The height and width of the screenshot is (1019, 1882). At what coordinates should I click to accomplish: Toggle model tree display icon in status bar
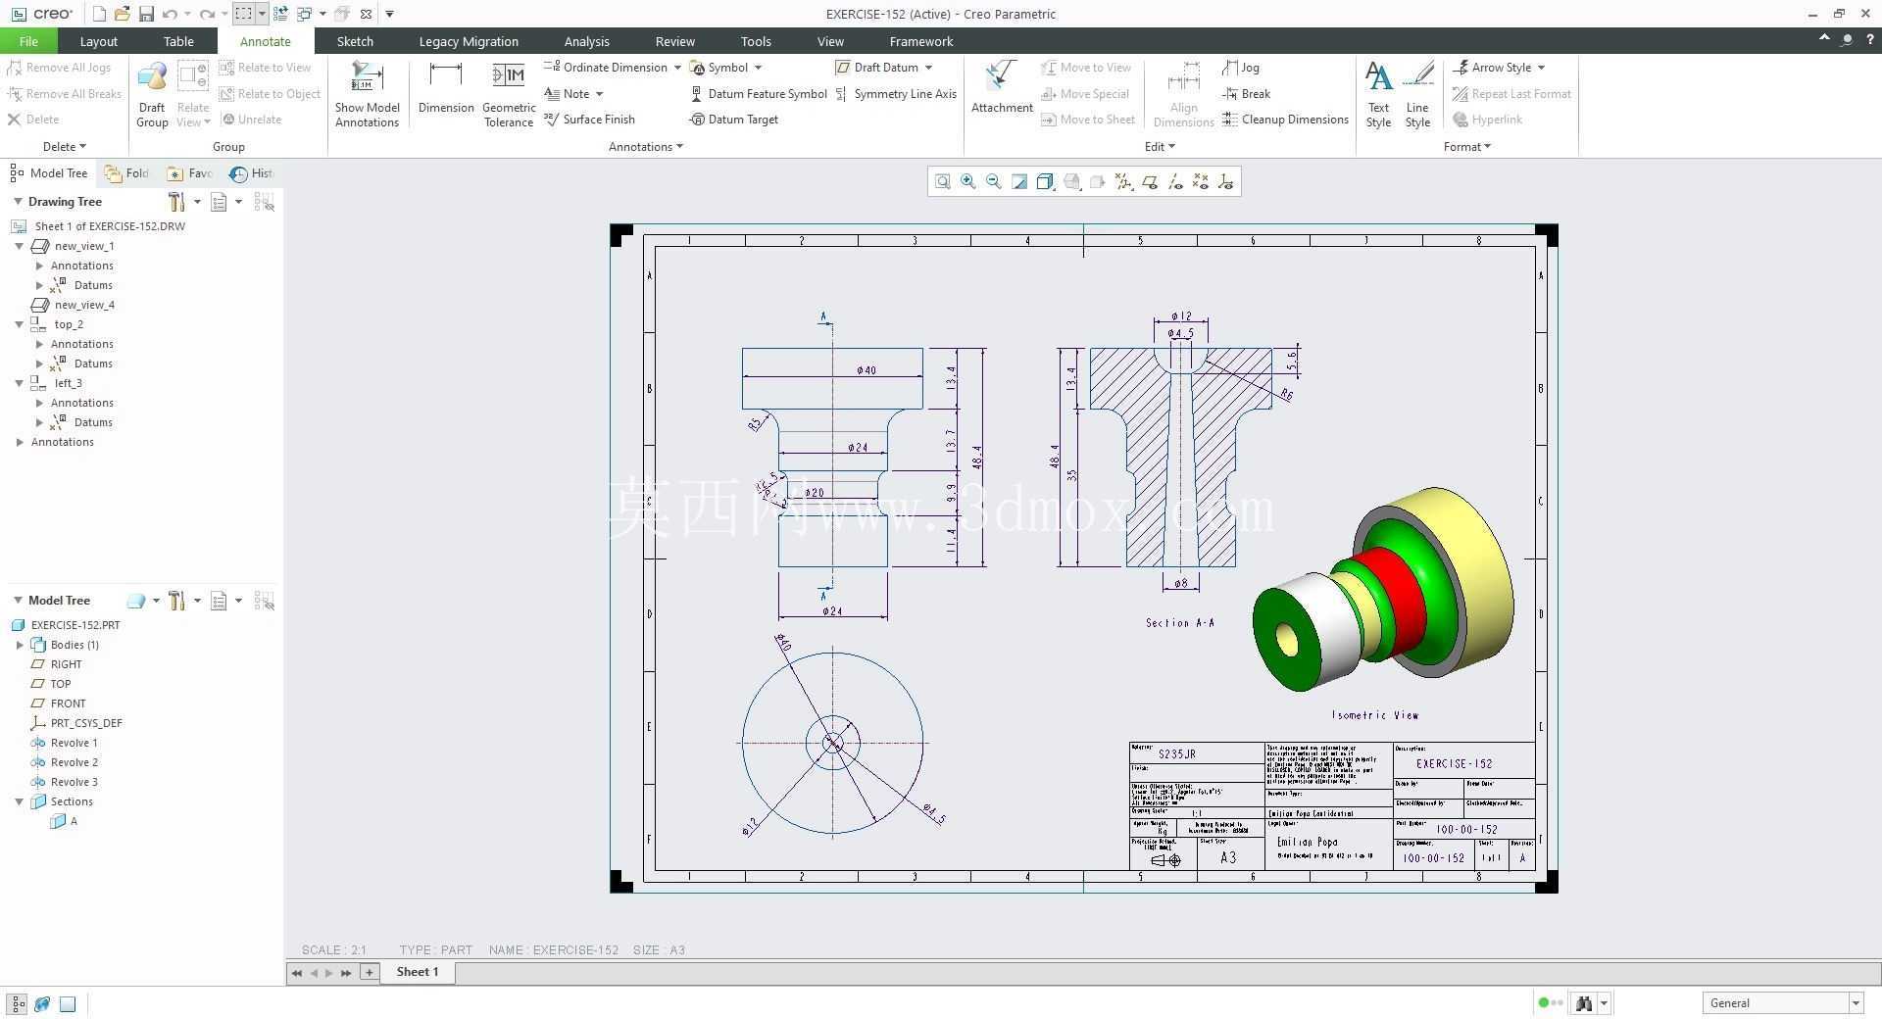17,1003
